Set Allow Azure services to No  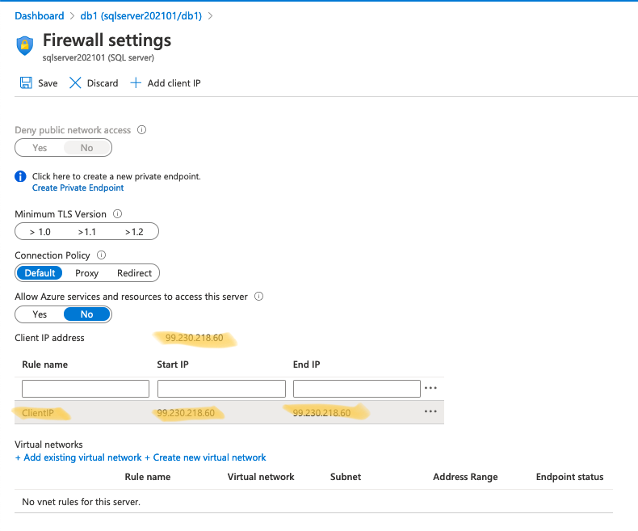[x=86, y=314]
